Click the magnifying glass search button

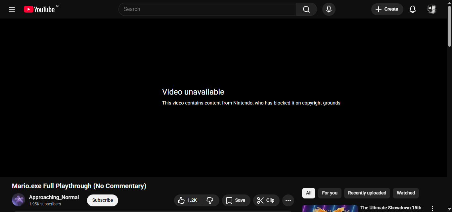[306, 9]
